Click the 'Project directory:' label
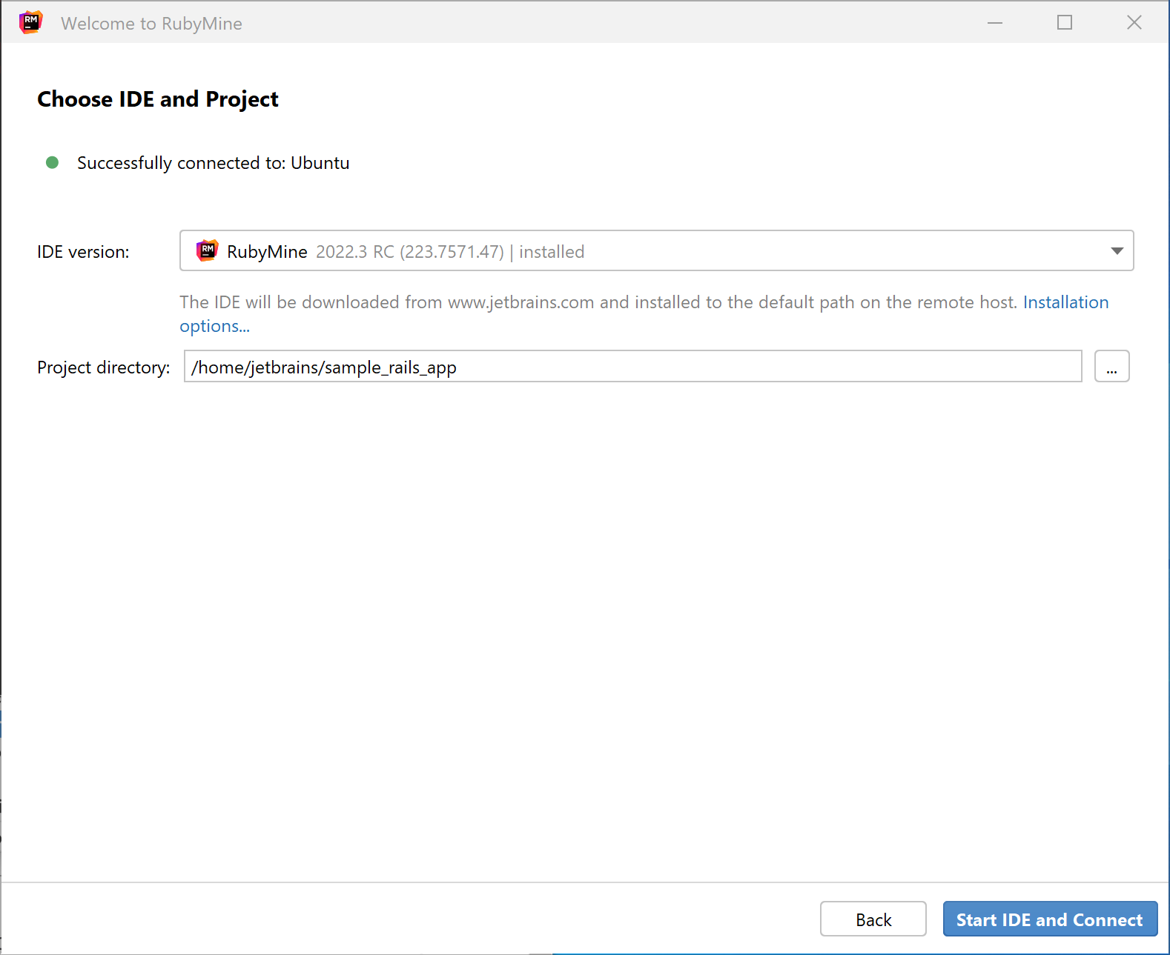Screen dimensions: 1170x955 (x=104, y=367)
